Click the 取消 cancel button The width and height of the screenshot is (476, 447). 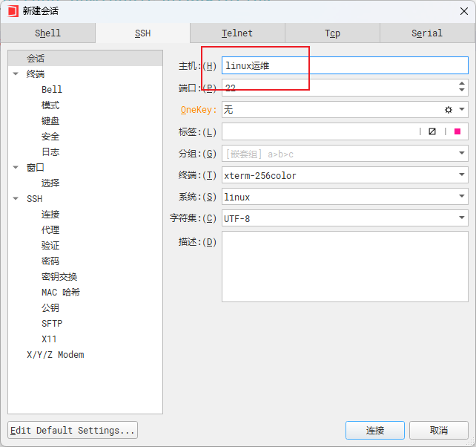click(439, 430)
